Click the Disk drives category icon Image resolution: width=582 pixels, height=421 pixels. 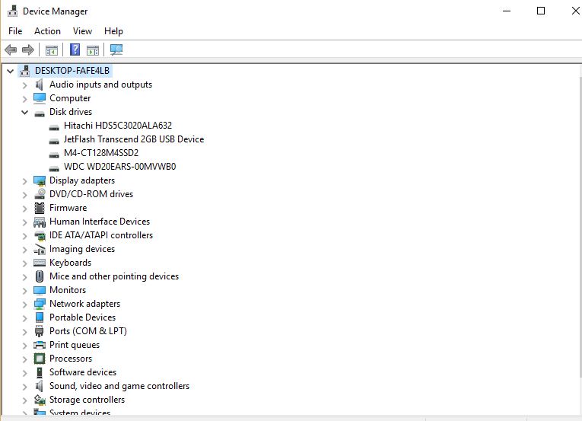point(40,113)
